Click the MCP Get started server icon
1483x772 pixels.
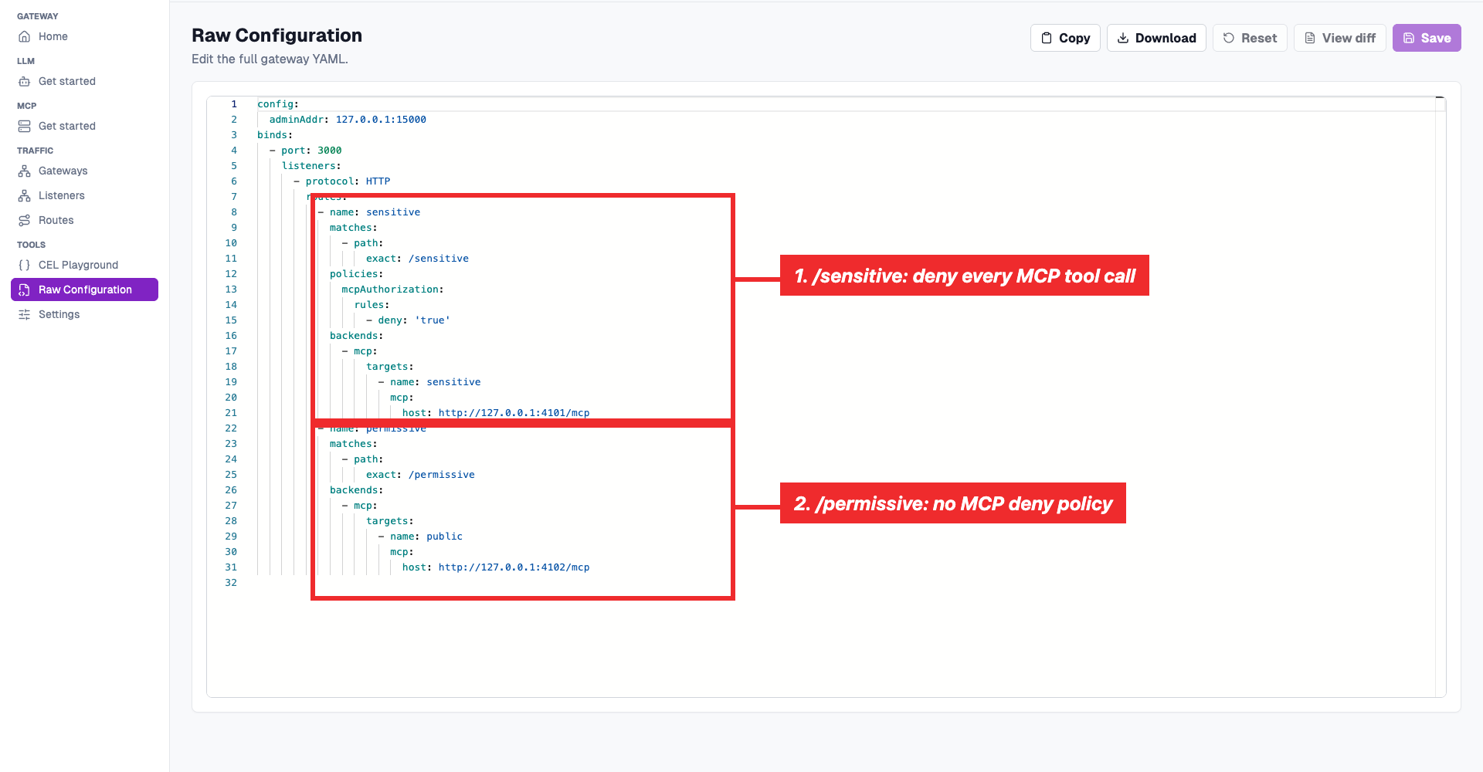click(x=24, y=126)
